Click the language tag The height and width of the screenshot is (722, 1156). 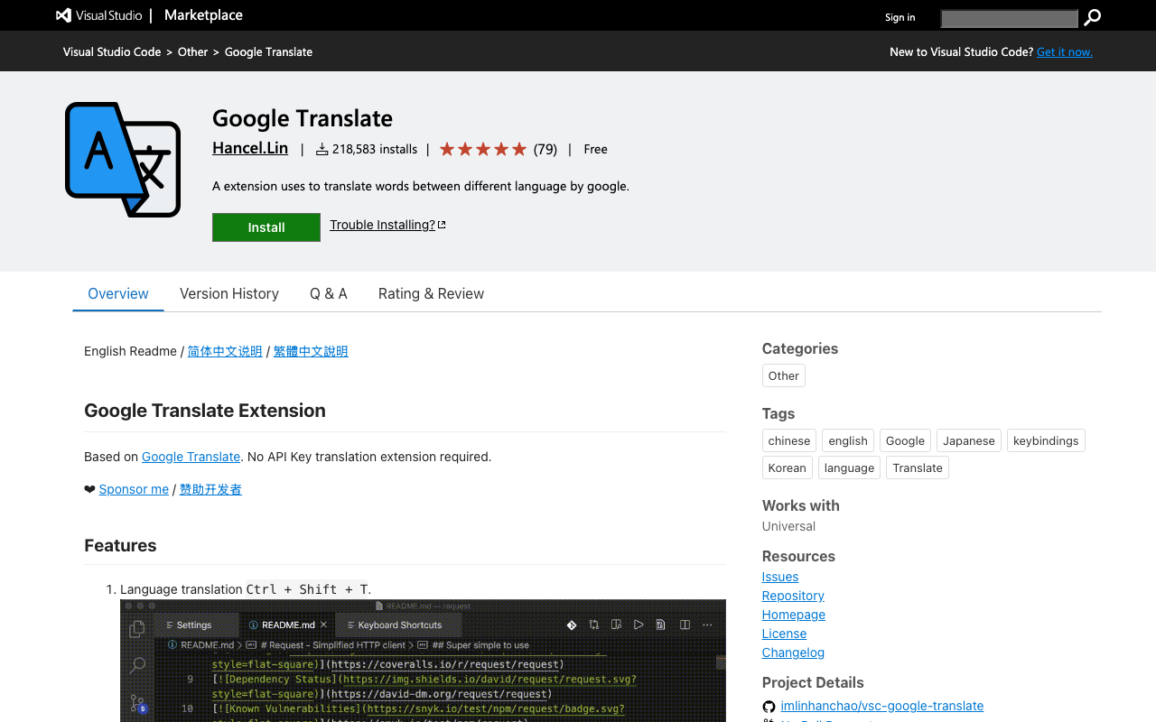point(849,467)
